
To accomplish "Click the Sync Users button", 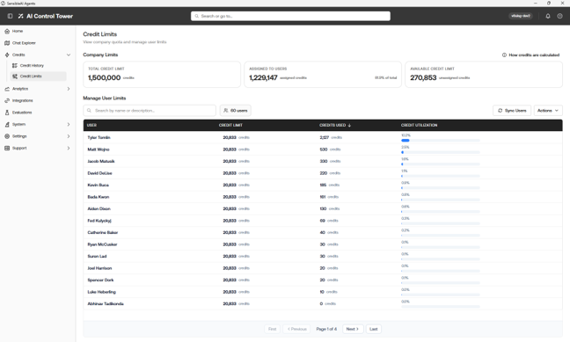I will [x=512, y=111].
